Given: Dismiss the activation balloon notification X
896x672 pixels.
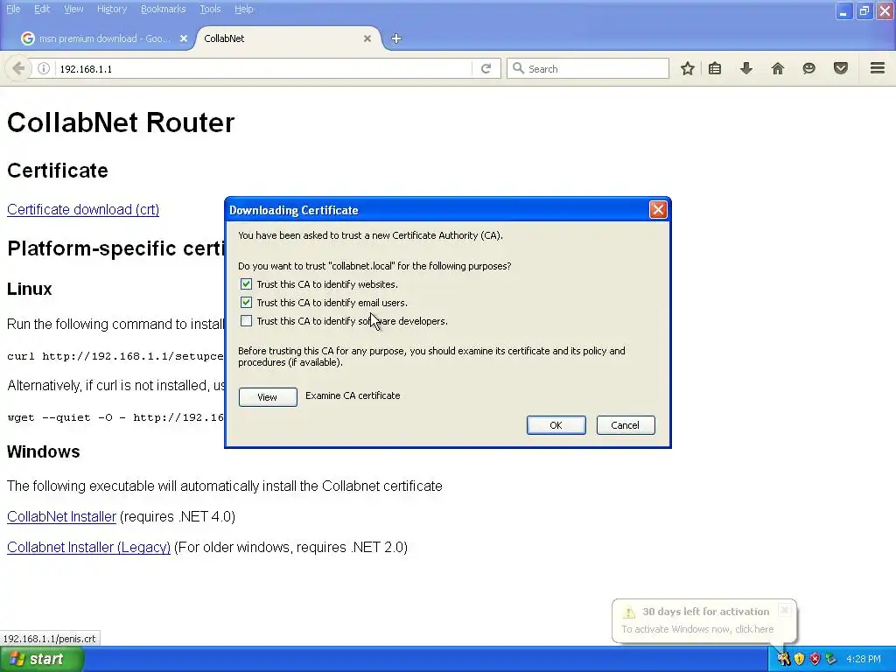Looking at the screenshot, I should 785,610.
